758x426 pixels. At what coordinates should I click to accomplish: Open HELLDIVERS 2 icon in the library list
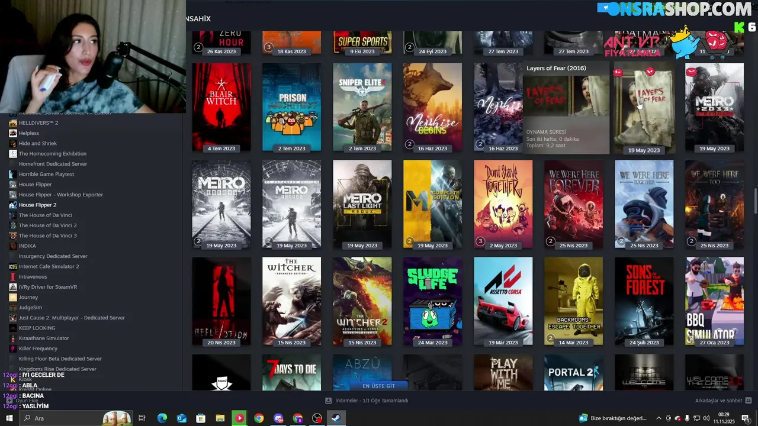click(13, 123)
